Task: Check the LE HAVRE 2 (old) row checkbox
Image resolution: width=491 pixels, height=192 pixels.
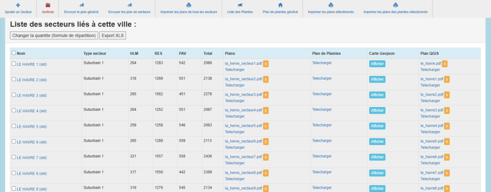Action: [x=14, y=79]
